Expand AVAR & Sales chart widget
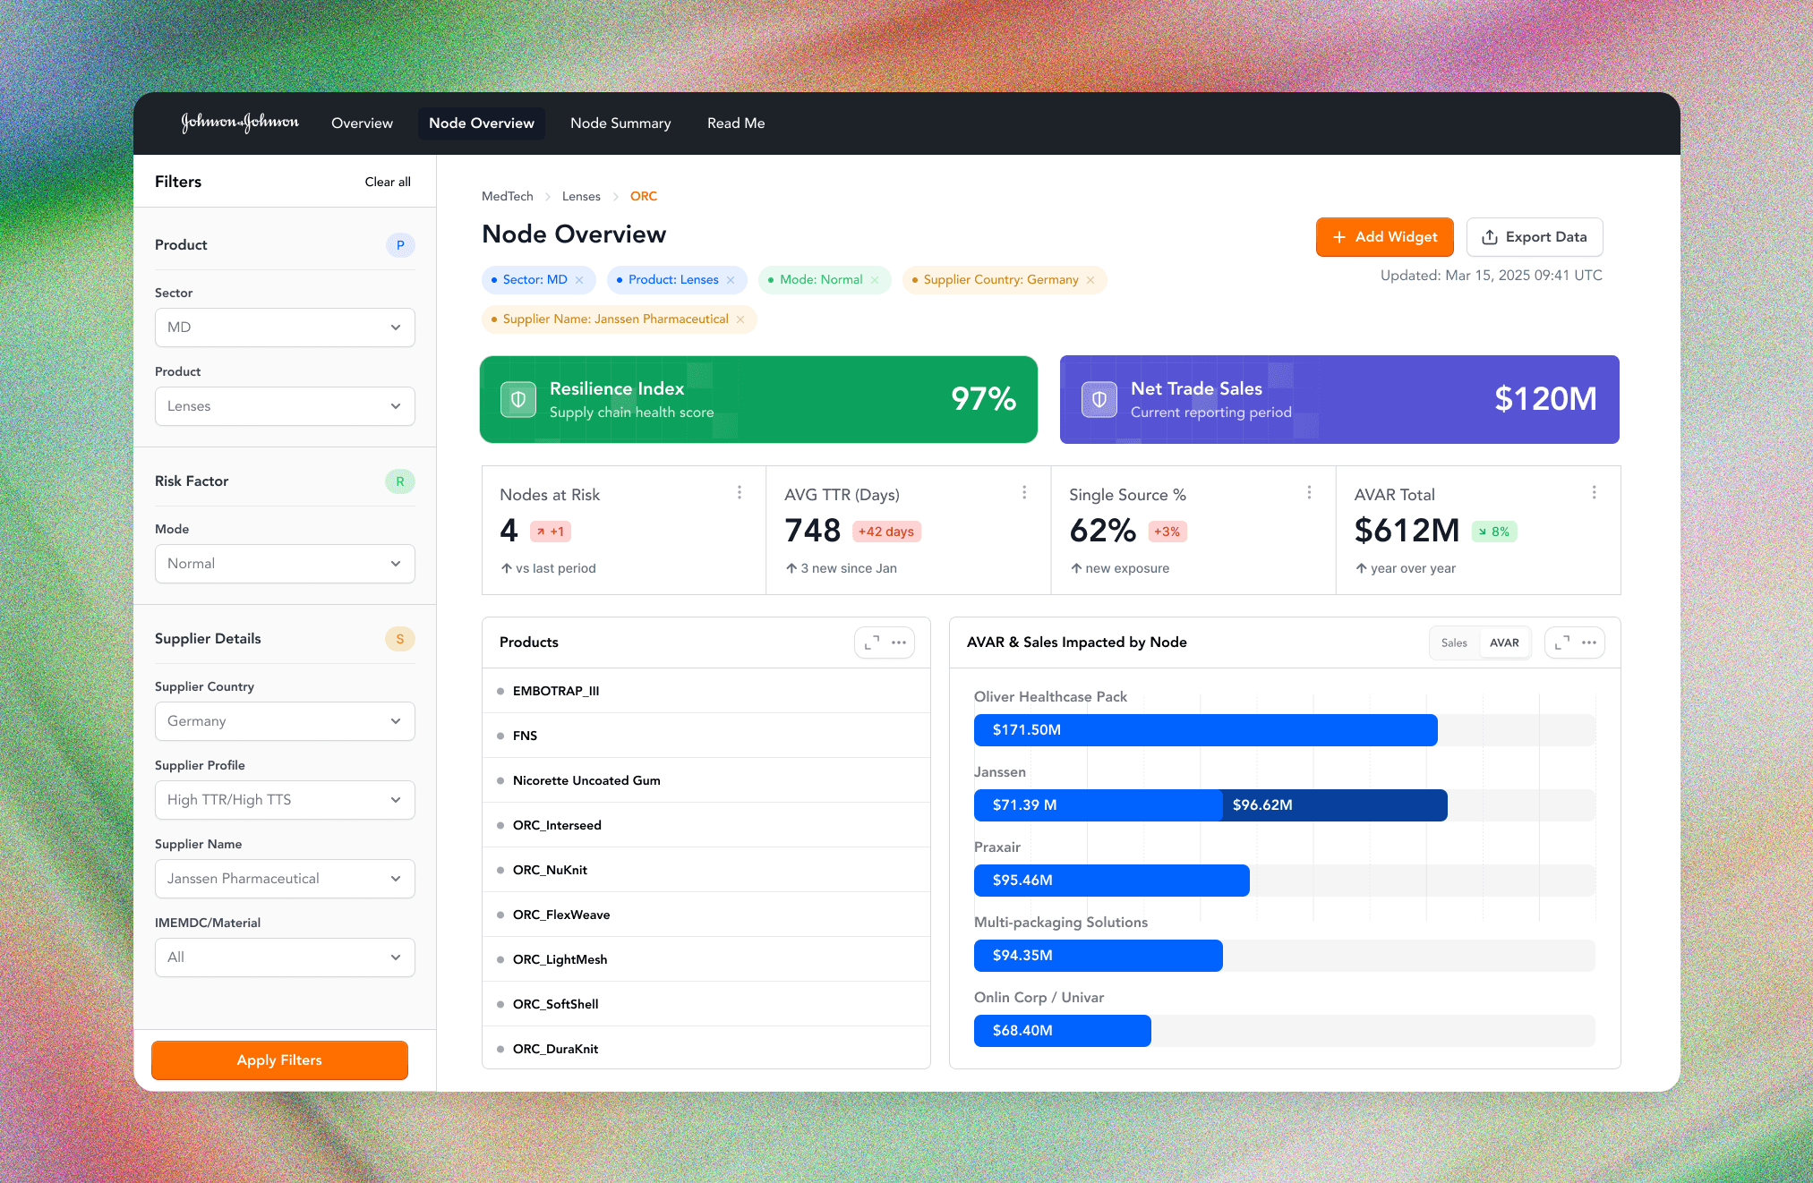Image resolution: width=1813 pixels, height=1183 pixels. click(x=1561, y=643)
